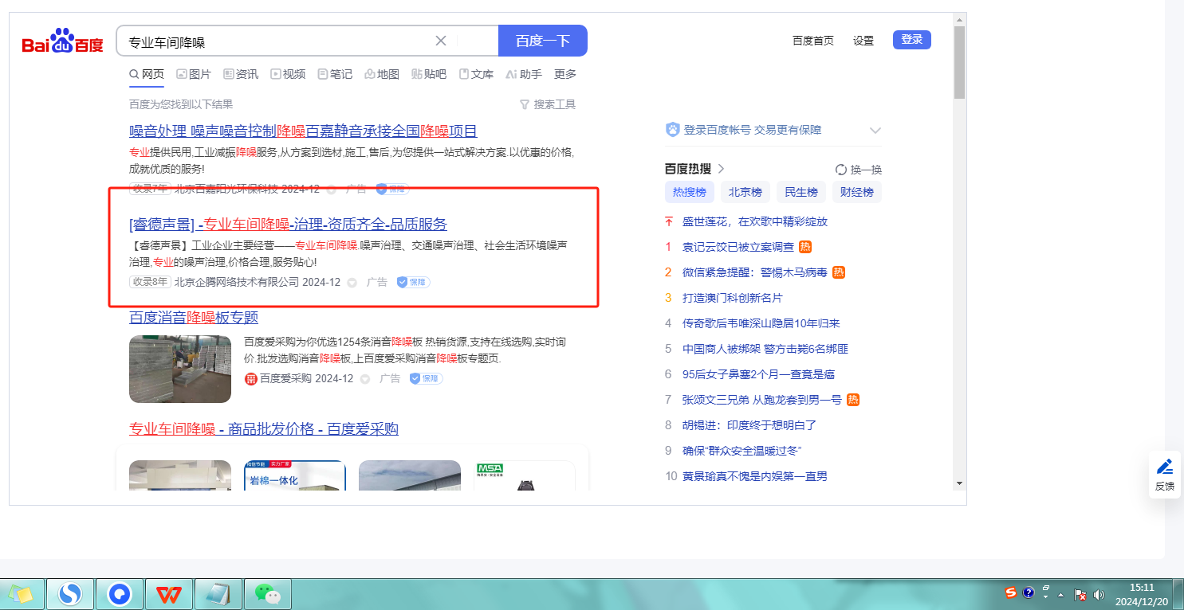Image resolution: width=1184 pixels, height=610 pixels.
Task: Select the 网页 tab
Action: [x=147, y=74]
